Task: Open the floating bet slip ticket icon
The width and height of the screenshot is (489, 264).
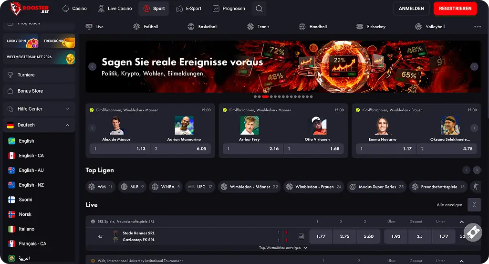Action: pyautogui.click(x=473, y=232)
